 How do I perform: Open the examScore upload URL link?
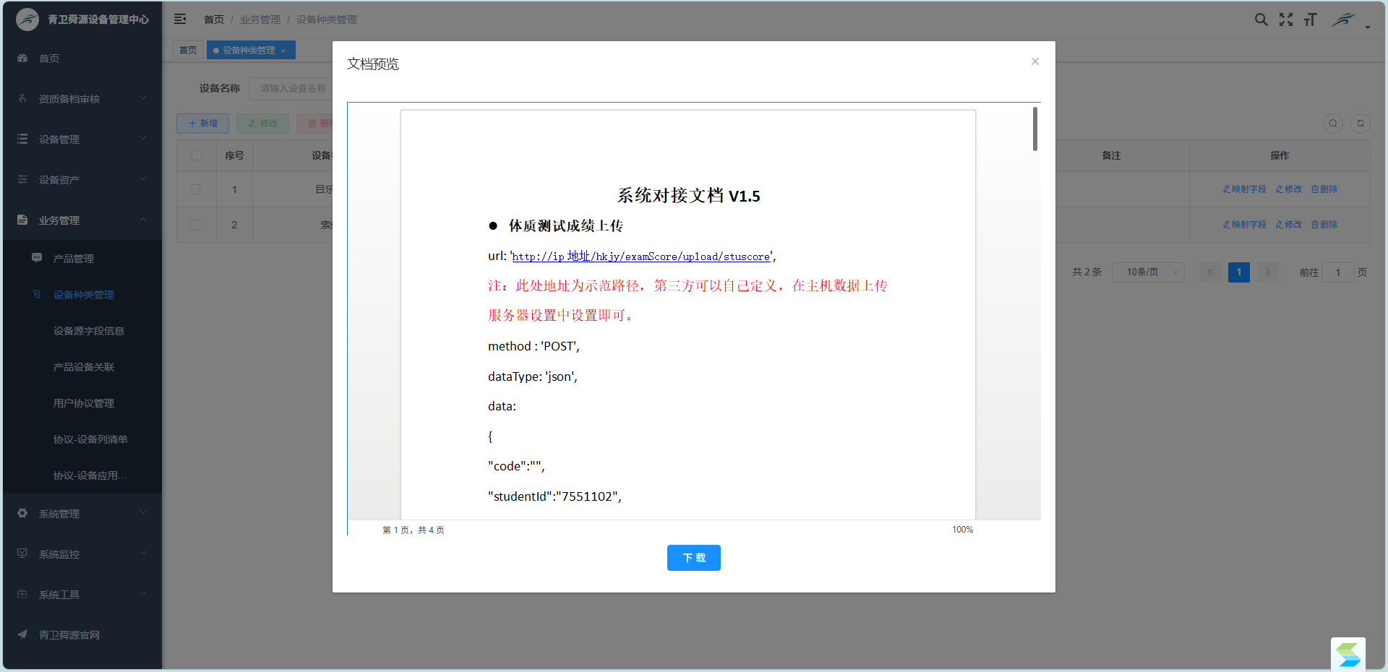point(641,257)
